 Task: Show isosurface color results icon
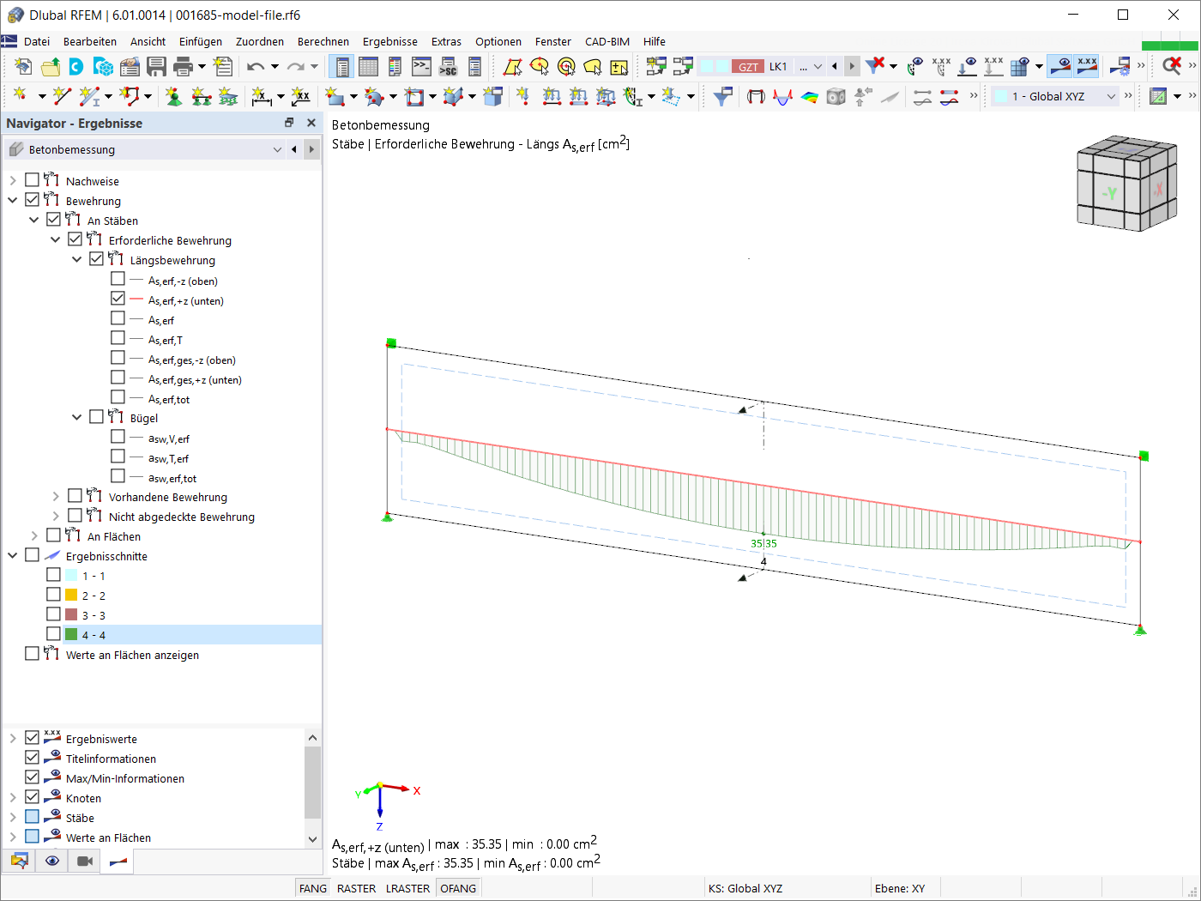click(809, 96)
